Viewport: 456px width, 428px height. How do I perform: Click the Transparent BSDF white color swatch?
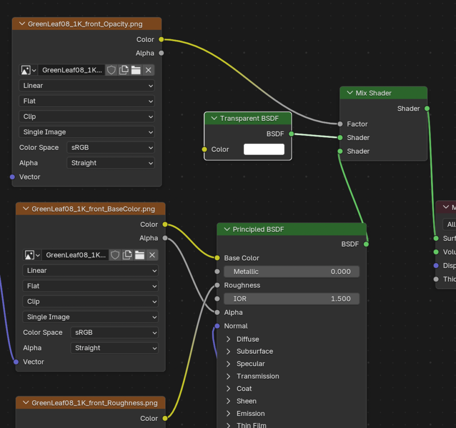point(264,149)
